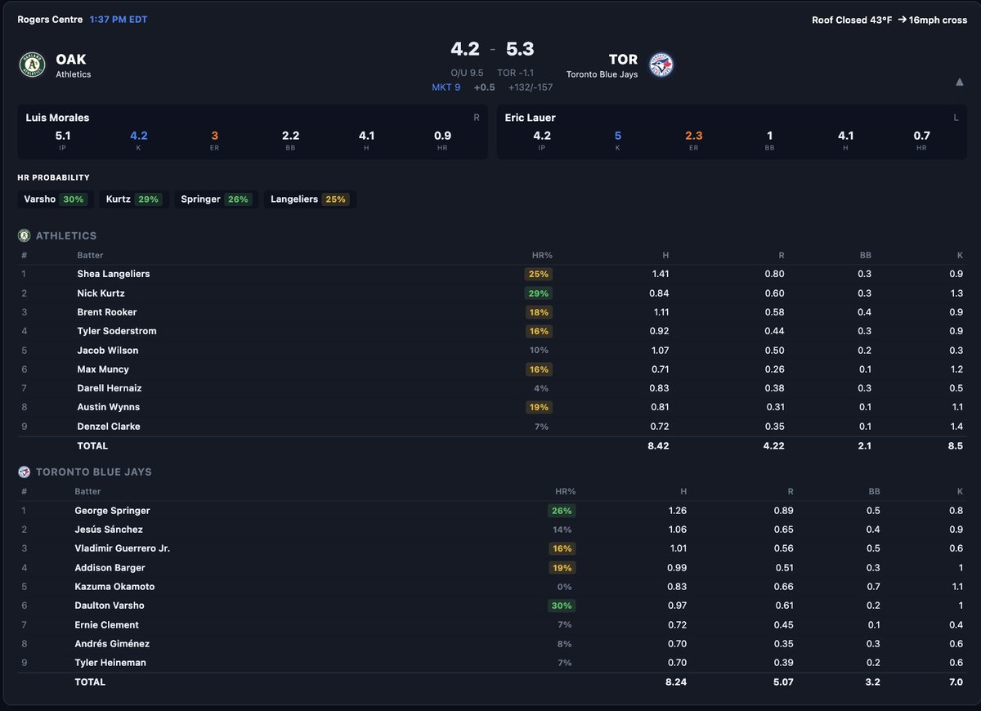Sort Blue Jays table by BB header
This screenshot has height=711, width=981.
tap(873, 491)
